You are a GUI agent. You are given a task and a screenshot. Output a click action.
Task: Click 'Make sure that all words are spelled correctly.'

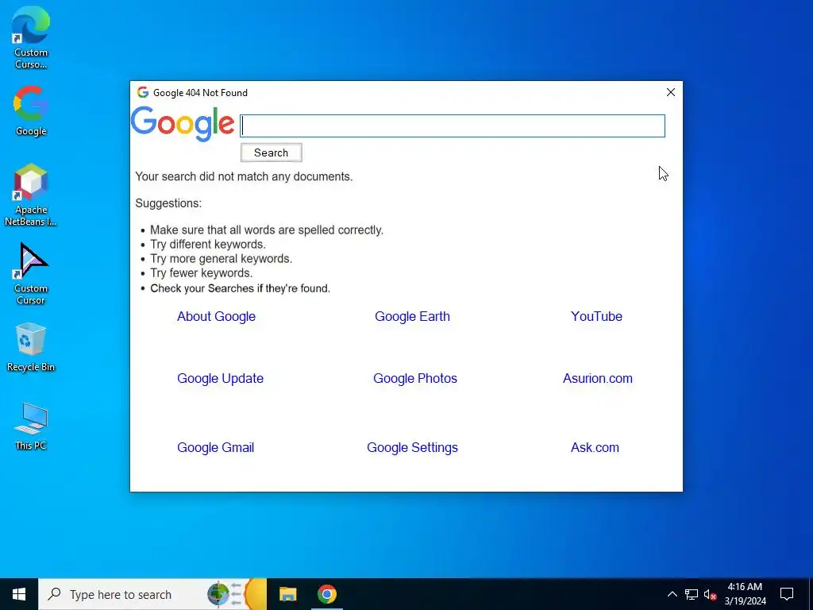[x=267, y=230]
